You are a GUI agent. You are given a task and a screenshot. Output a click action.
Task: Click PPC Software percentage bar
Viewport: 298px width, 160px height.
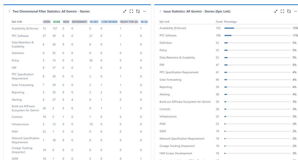tap(257, 35)
